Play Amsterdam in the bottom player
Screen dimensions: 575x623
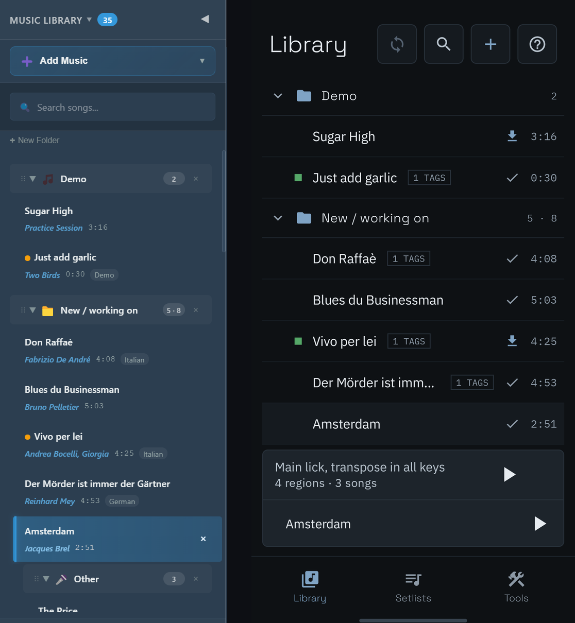click(x=540, y=524)
